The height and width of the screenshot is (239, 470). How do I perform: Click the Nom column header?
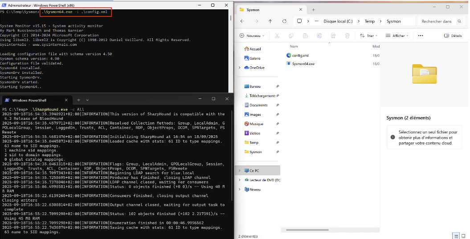pos(294,46)
